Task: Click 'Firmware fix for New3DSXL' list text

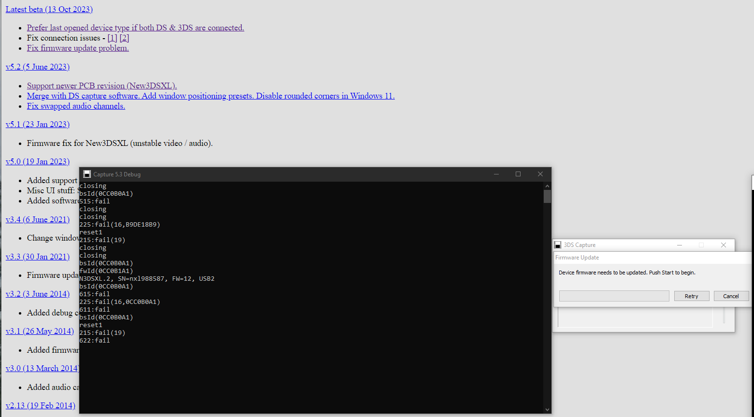Action: click(120, 143)
